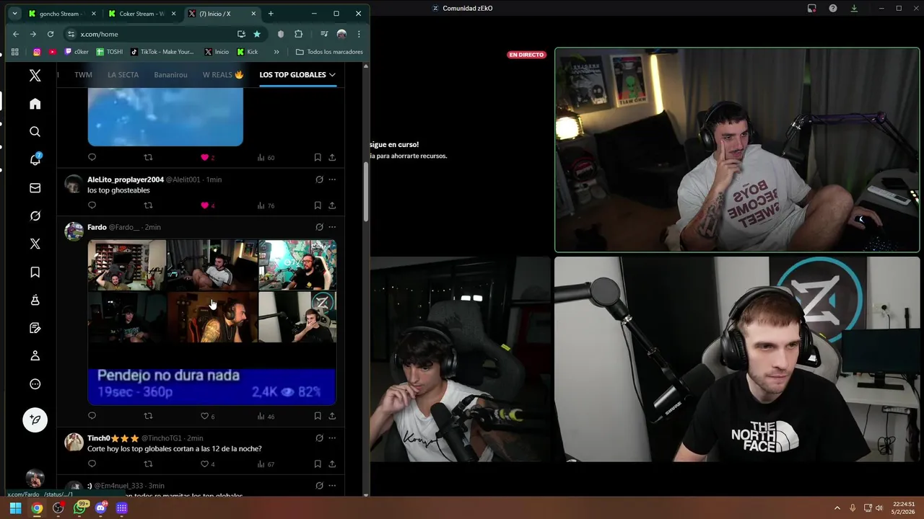Open Windows Start menu
Image resolution: width=924 pixels, height=519 pixels.
15,508
